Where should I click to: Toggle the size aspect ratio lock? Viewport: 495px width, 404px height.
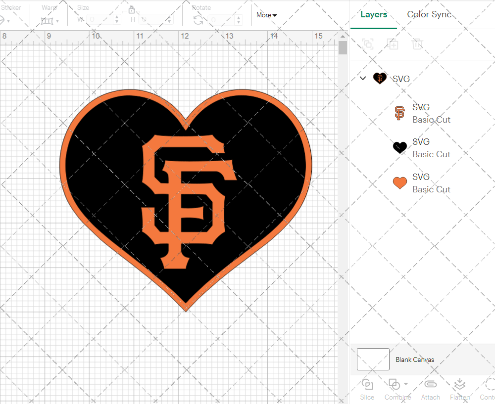tap(132, 10)
